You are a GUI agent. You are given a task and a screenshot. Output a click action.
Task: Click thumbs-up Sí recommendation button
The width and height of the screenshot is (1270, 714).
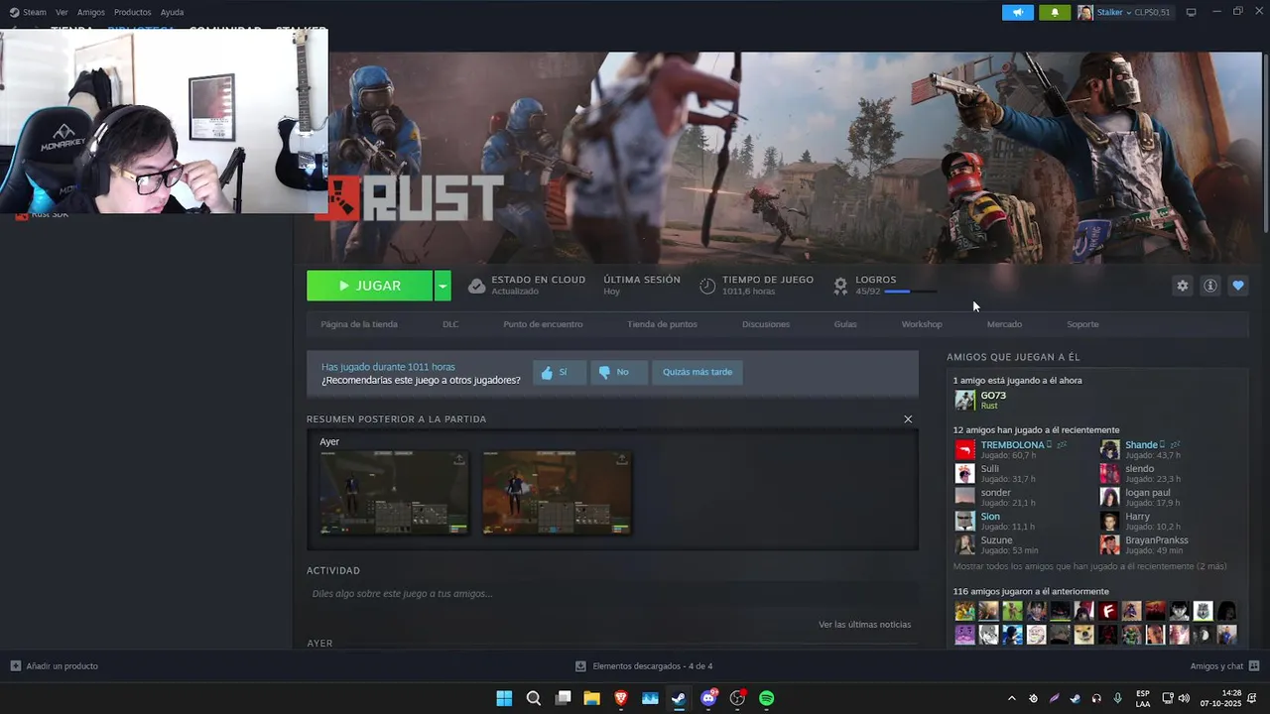pyautogui.click(x=559, y=372)
